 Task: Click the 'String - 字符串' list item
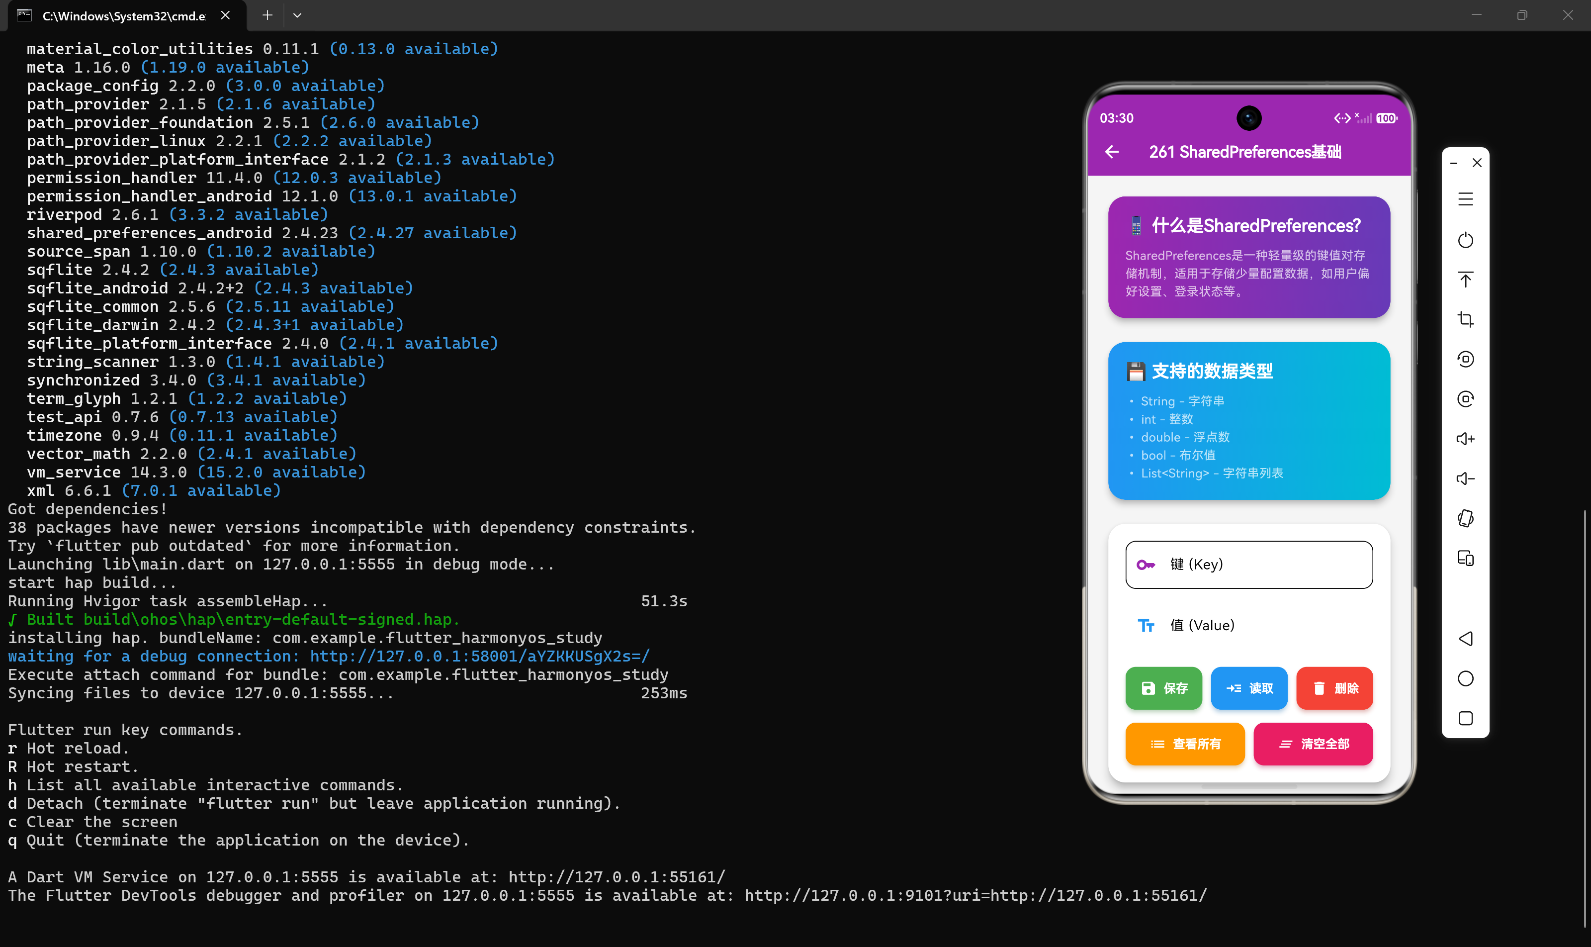point(1182,401)
